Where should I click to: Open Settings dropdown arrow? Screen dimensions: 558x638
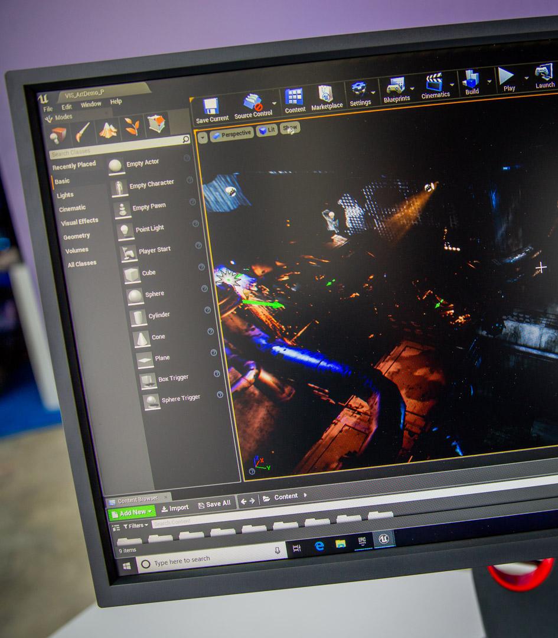[373, 93]
